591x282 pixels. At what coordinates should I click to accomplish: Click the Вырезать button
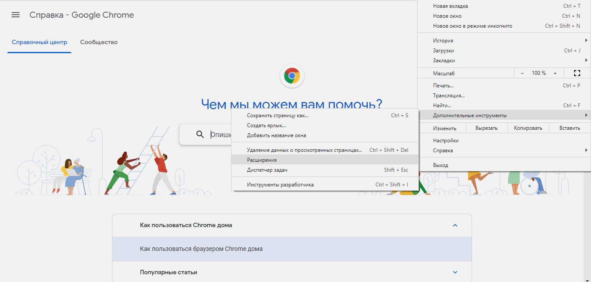[486, 128]
